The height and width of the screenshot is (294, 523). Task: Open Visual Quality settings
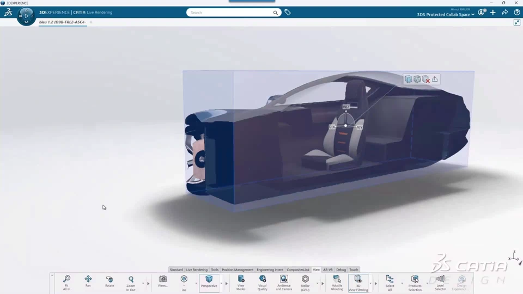pyautogui.click(x=263, y=283)
